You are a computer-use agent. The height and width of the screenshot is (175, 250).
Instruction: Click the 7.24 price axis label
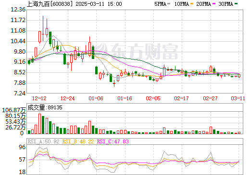[x=20, y=93]
